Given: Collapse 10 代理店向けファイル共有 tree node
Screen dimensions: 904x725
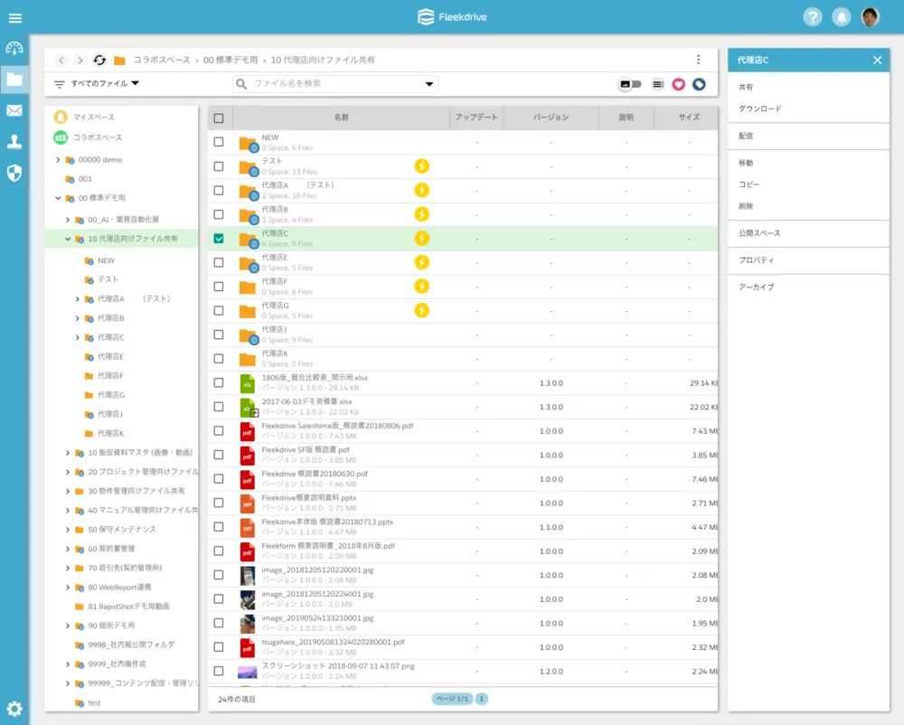Looking at the screenshot, I should 68,240.
